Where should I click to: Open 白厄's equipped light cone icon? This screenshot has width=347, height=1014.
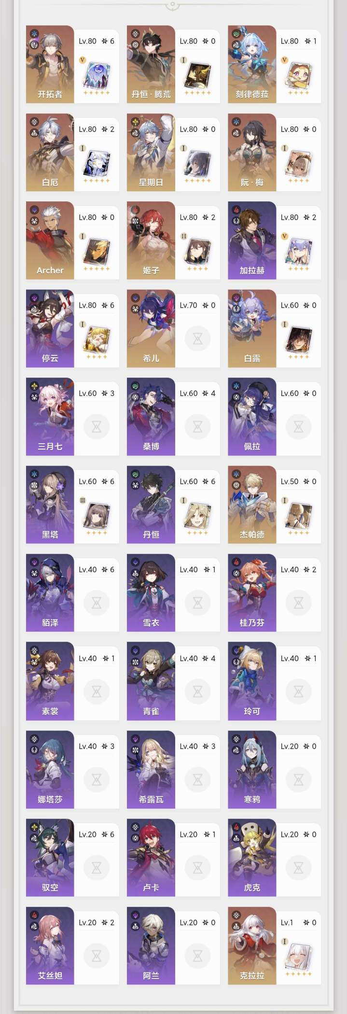point(97,164)
